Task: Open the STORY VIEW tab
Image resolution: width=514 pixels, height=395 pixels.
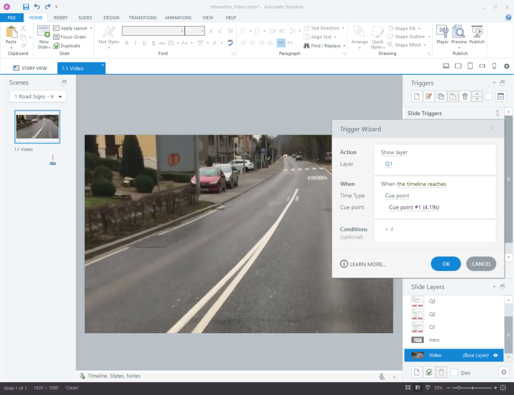Action: (30, 68)
